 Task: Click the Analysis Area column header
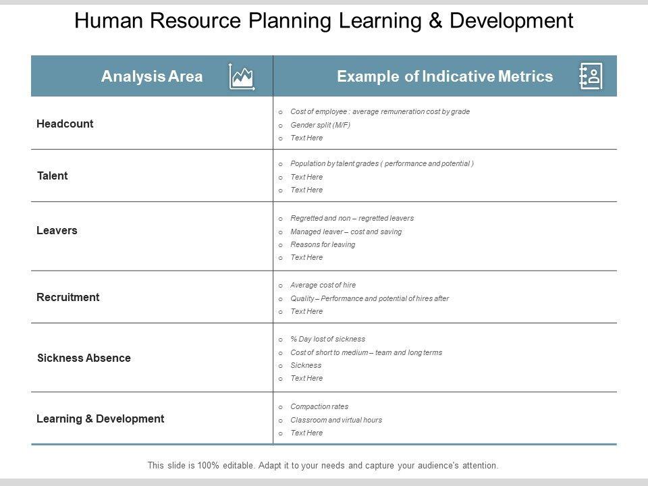[x=152, y=76]
